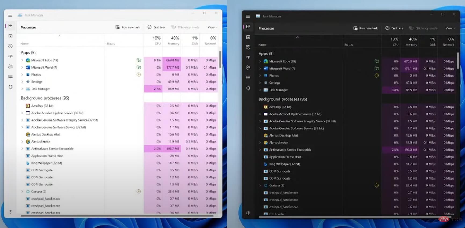465x228 pixels.
Task: Click Apps (5) heading in light window
Action: (x=28, y=53)
